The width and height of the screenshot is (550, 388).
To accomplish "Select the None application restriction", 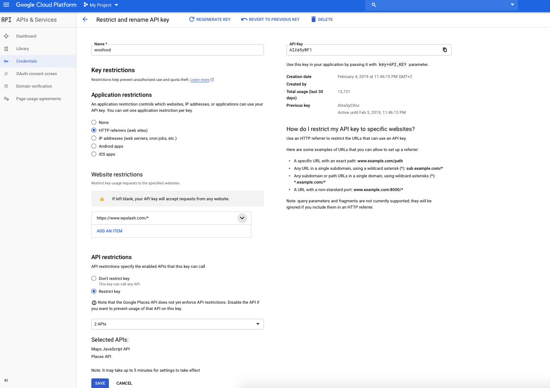I will (x=94, y=122).
